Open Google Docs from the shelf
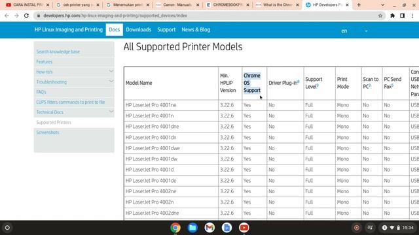 point(227,228)
